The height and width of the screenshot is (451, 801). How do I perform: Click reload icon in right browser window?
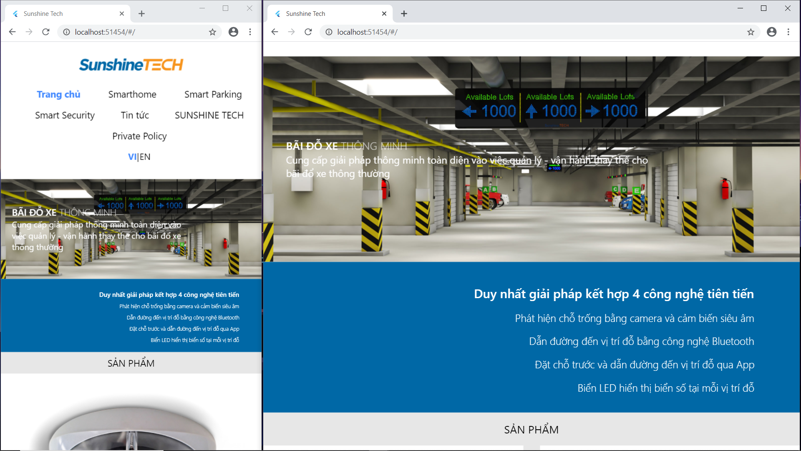click(x=308, y=32)
